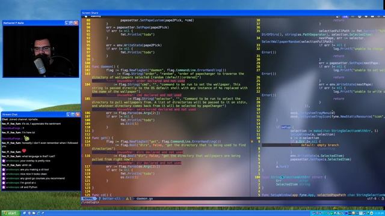The height and width of the screenshot is (216, 385).
Task: Click "env.WriteState(s.SelectedItem)" in right pane
Action: [317, 155]
